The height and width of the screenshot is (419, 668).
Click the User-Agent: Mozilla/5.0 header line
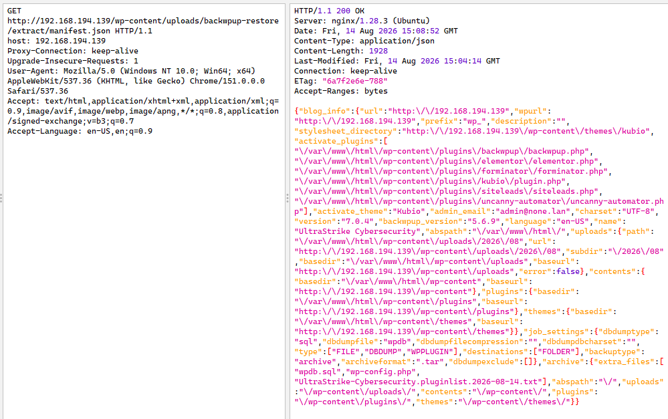click(x=131, y=71)
